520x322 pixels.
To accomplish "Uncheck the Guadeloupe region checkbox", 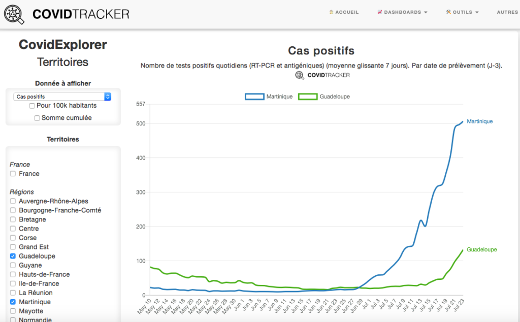I will pos(13,256).
